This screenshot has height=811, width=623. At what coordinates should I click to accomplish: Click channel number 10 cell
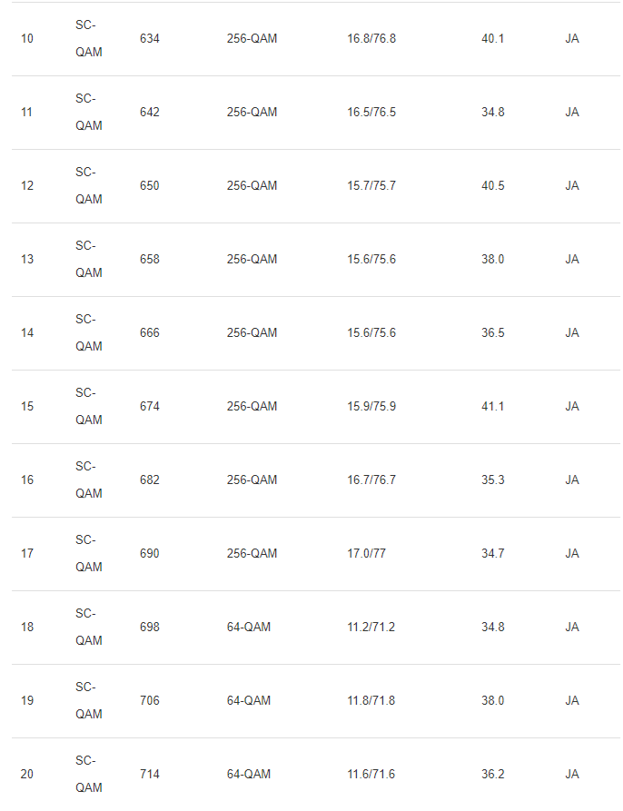click(27, 39)
